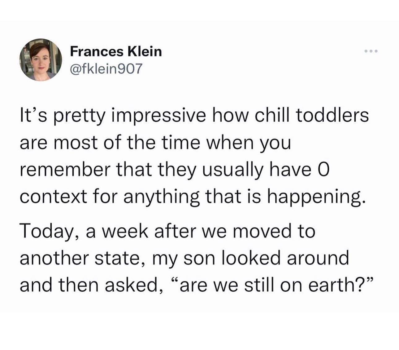399x350 pixels.
Task: Click the first tweet paragraph about toddlers
Action: coord(194,156)
